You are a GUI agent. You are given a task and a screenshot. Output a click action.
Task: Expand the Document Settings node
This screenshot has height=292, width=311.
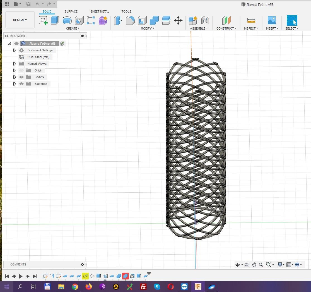point(15,51)
